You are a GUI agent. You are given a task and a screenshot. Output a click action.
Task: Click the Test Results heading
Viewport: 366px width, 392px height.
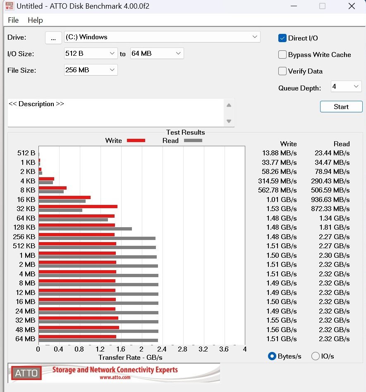pos(186,132)
